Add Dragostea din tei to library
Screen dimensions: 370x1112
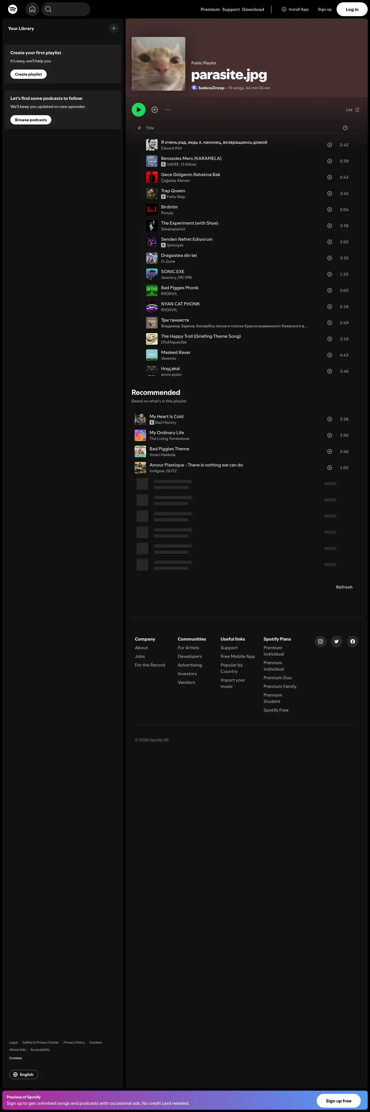click(x=329, y=258)
